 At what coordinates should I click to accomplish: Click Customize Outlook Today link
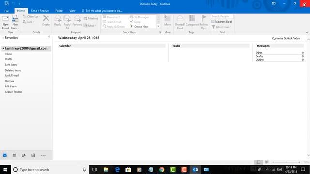287,38
